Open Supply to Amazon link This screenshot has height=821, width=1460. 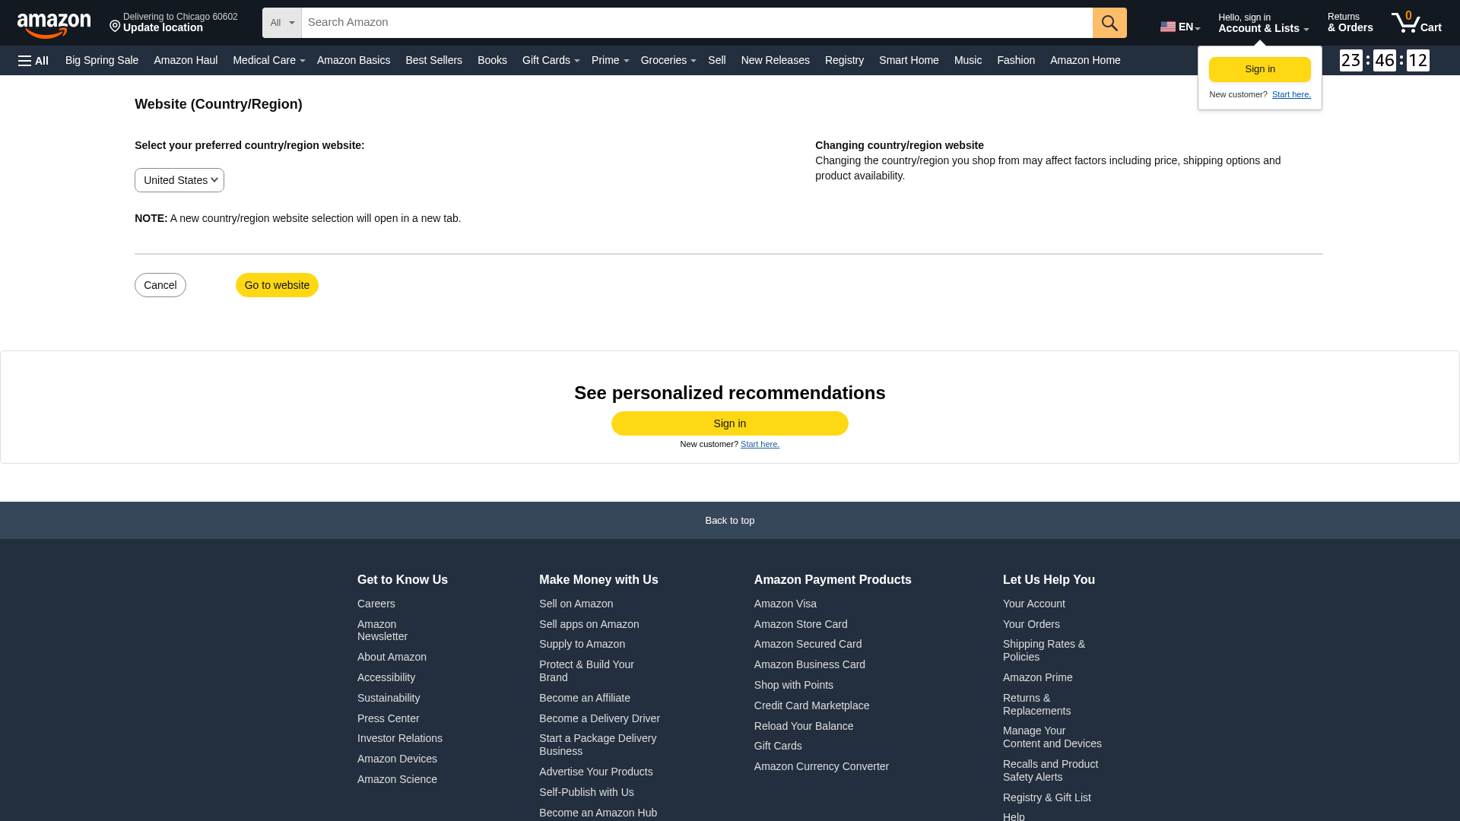[x=582, y=644]
